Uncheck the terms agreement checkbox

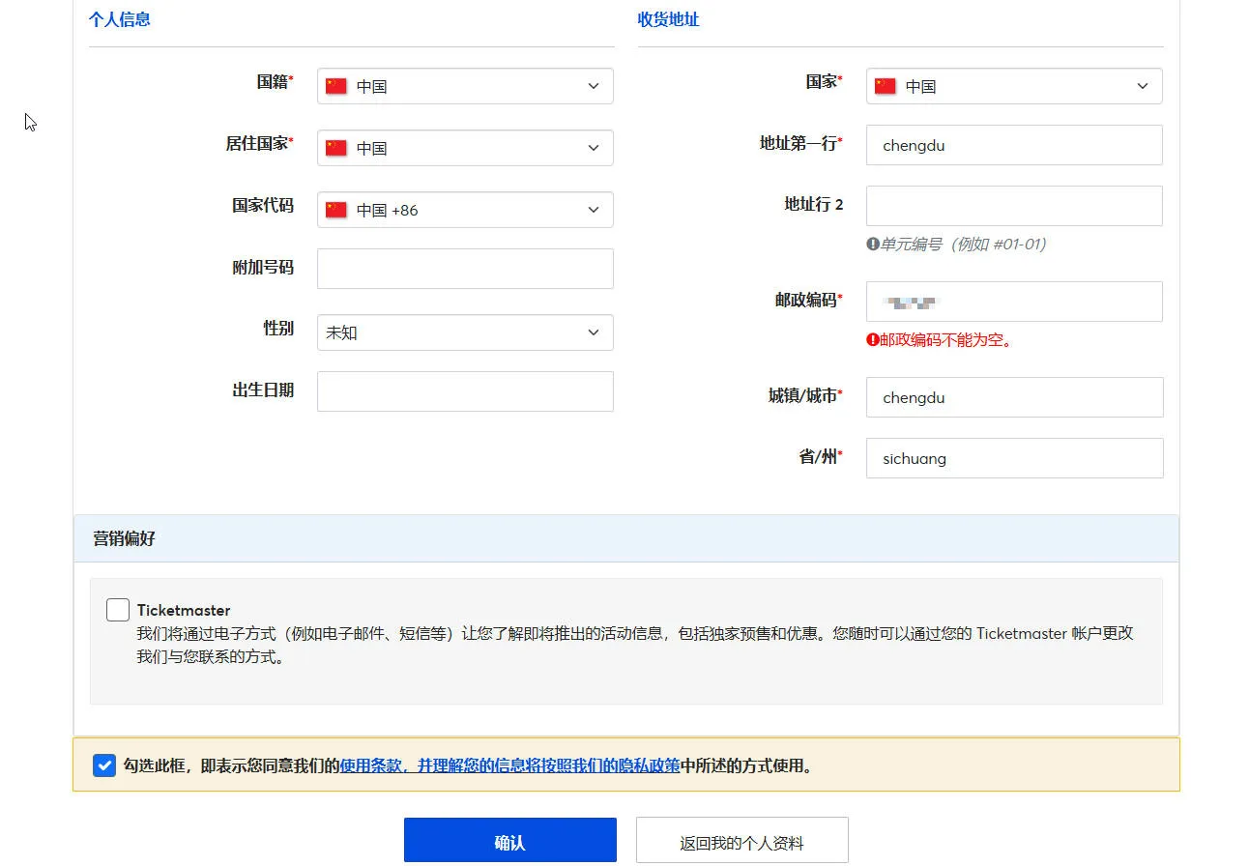[104, 765]
